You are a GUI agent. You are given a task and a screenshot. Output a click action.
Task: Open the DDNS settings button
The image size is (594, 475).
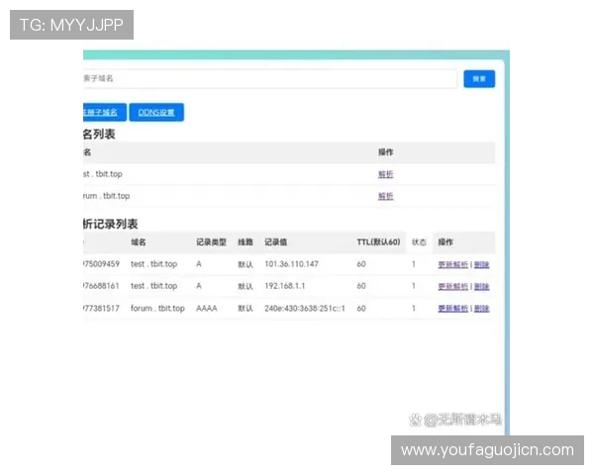[156, 112]
